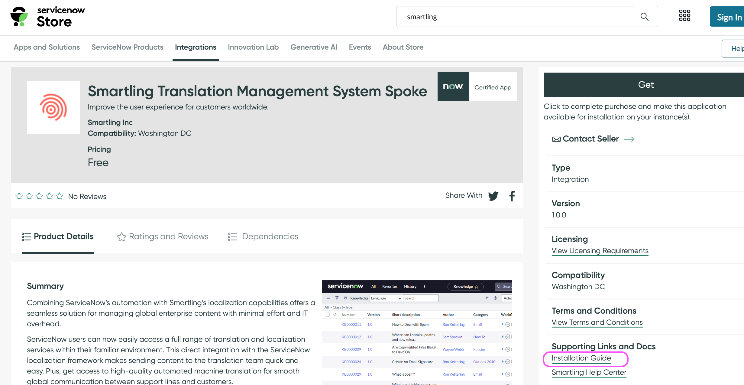Click inside the smartling search field
This screenshot has width=744, height=385.
tap(515, 17)
